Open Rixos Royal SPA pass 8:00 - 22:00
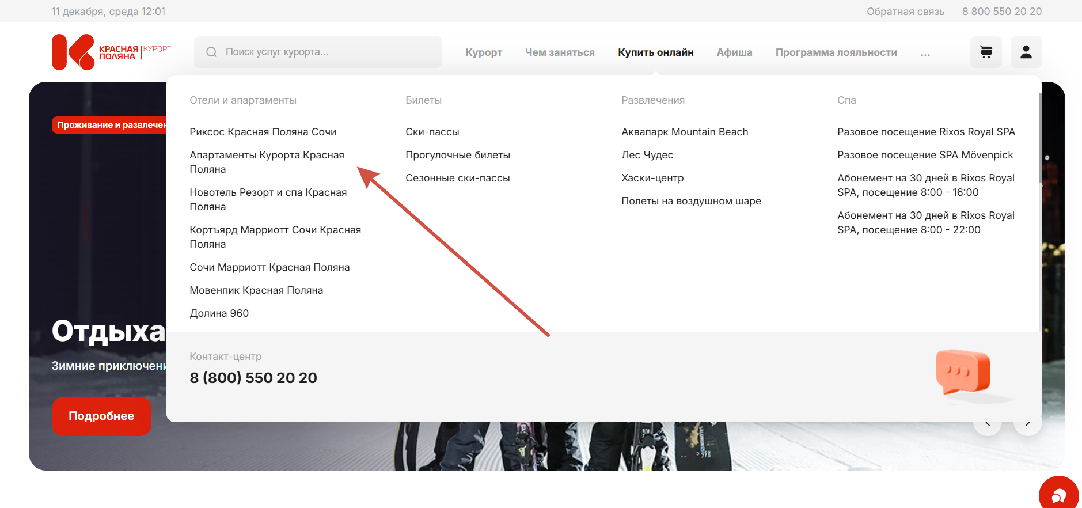The height and width of the screenshot is (508, 1082). pos(926,222)
